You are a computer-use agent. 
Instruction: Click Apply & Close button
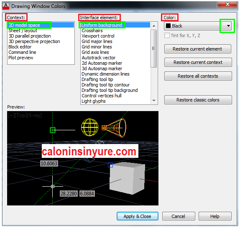(x=137, y=216)
